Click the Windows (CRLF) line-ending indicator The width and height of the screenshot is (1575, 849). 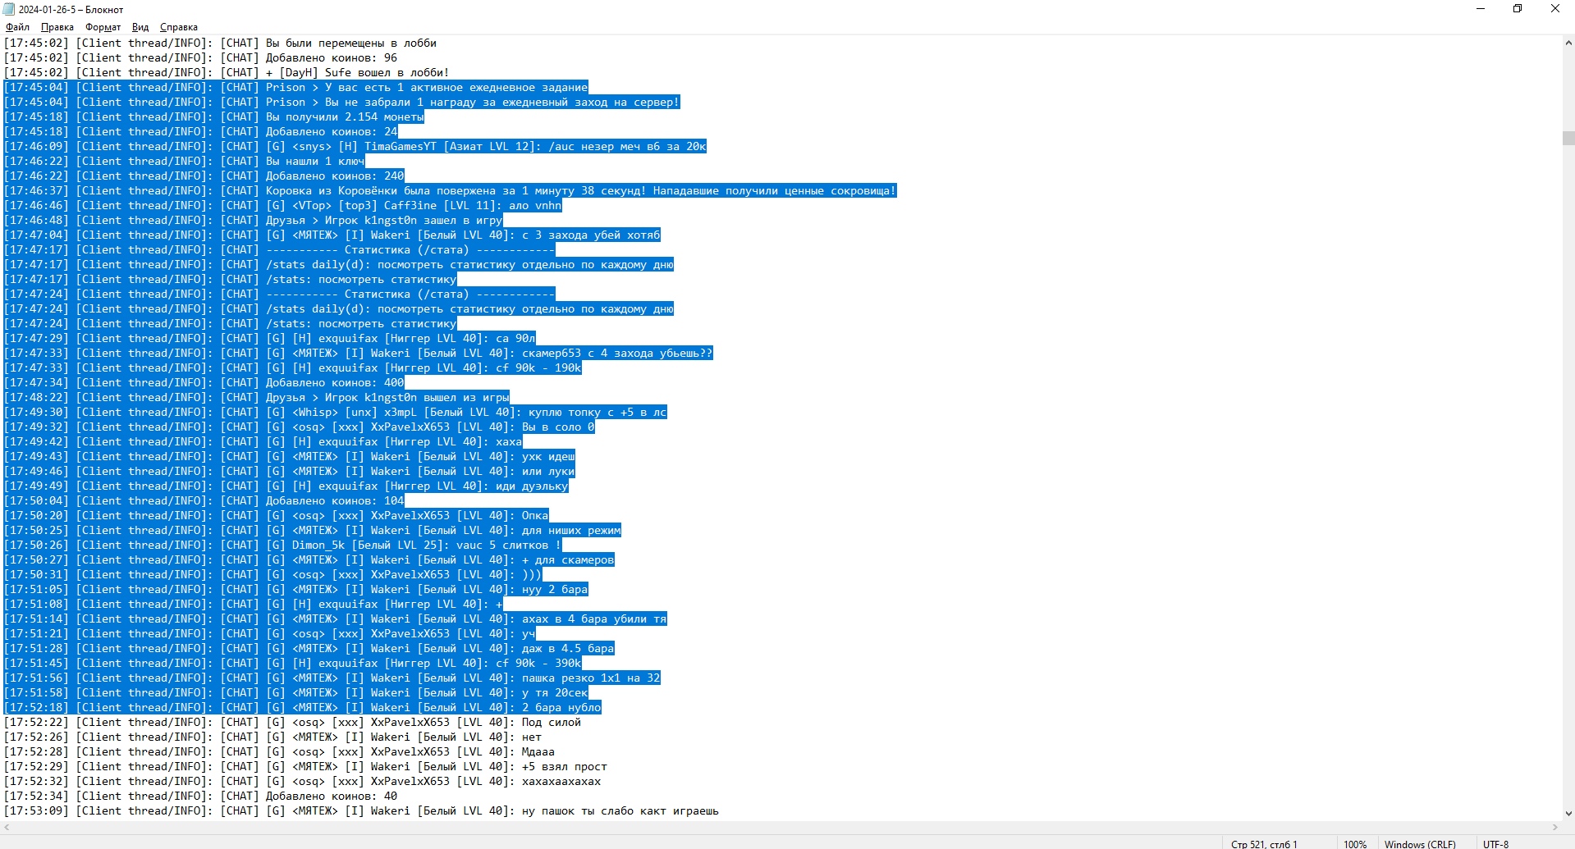click(1419, 843)
